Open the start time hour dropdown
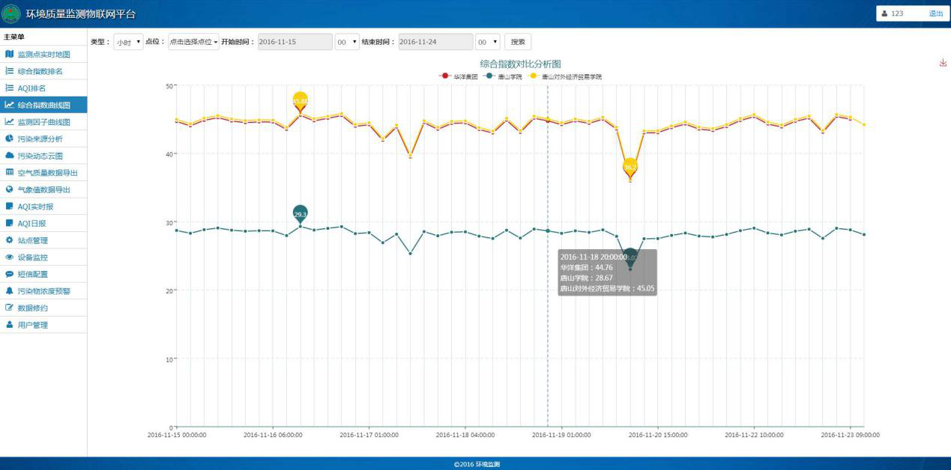 [346, 43]
